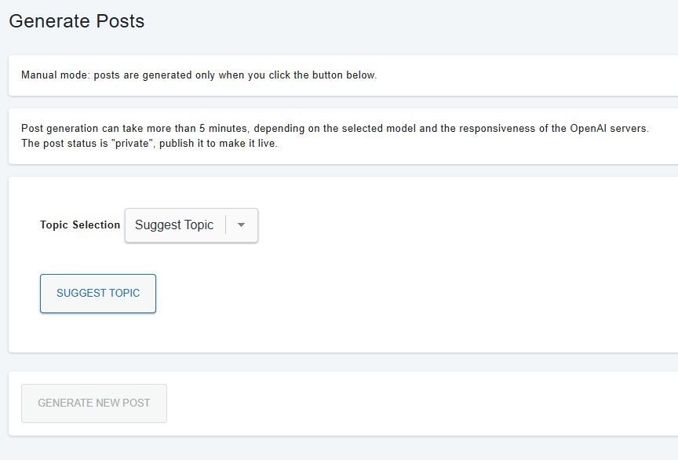Click the word 'OpenAI' in the notice
Screen dimensions: 678x460
pyautogui.click(x=588, y=129)
